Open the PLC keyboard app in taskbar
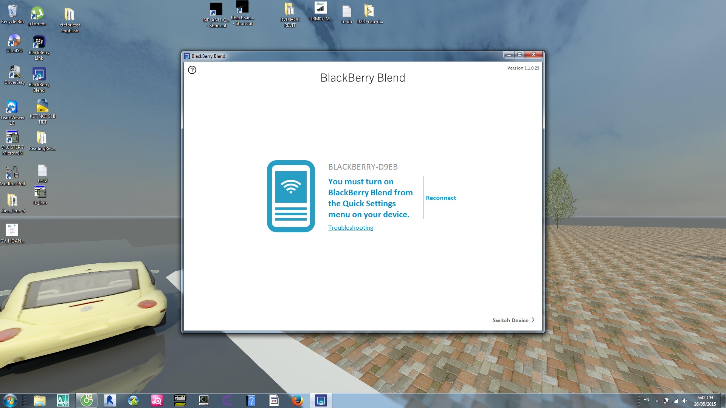Image resolution: width=726 pixels, height=408 pixels. pyautogui.click(x=180, y=400)
